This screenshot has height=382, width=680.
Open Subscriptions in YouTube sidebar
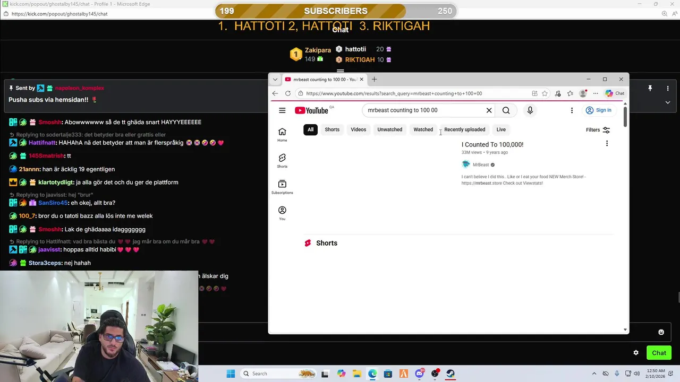point(282,187)
